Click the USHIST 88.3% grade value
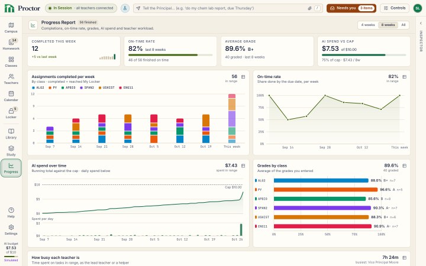 376,217
